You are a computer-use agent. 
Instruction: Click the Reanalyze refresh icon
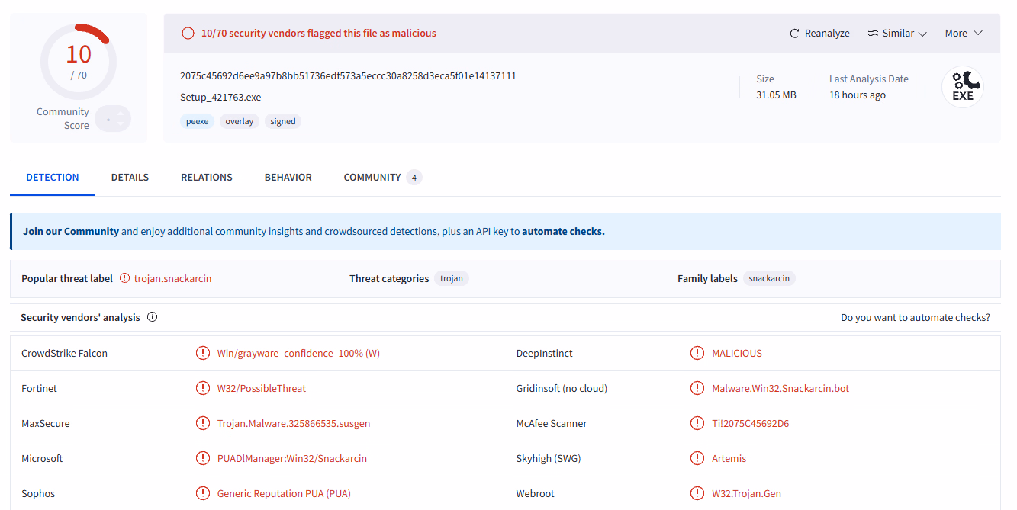tap(795, 34)
